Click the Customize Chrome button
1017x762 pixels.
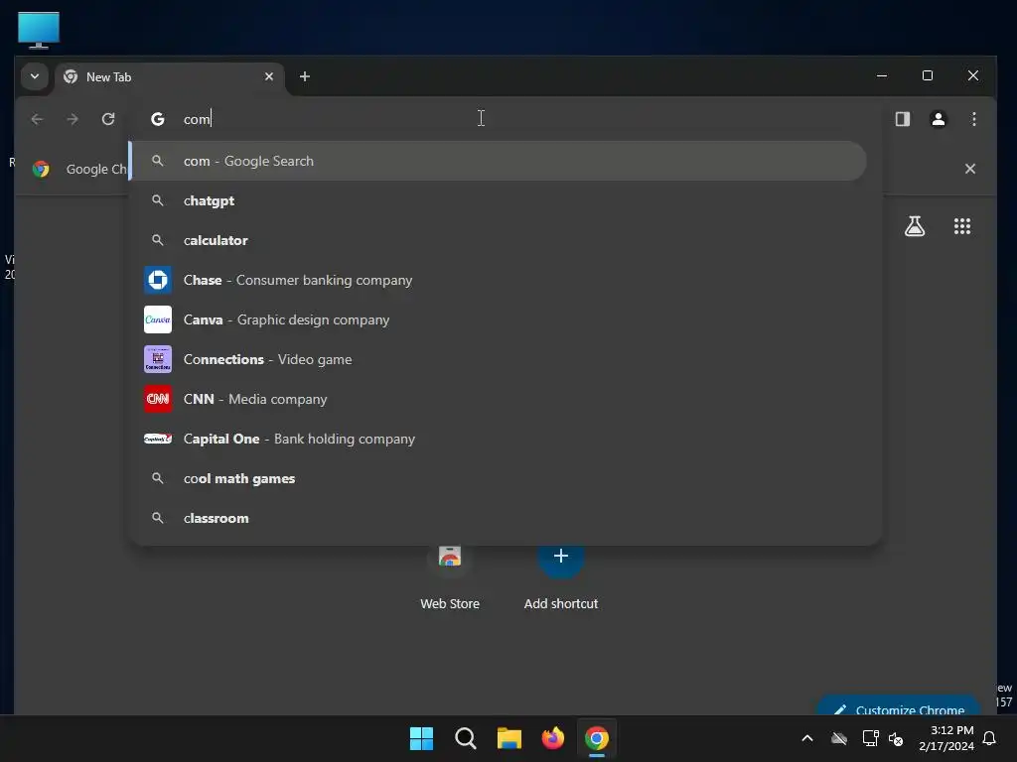click(x=899, y=707)
